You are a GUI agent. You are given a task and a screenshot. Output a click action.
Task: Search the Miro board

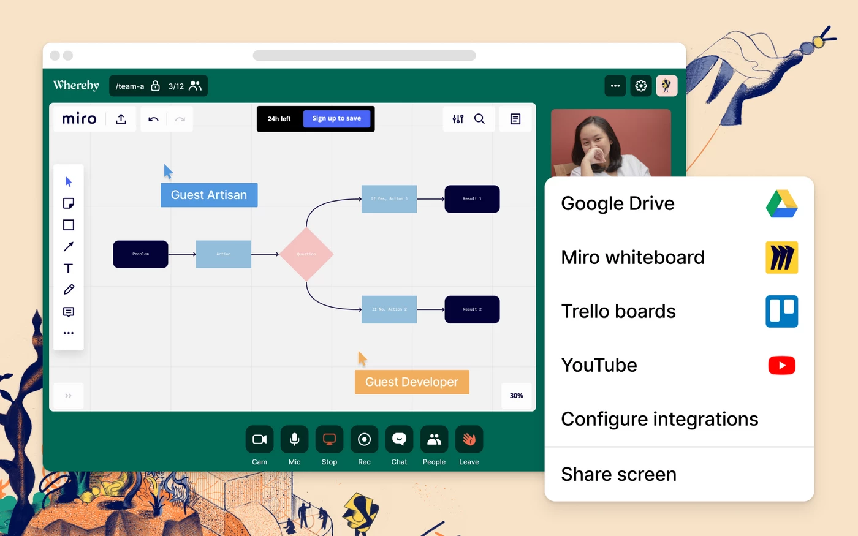coord(479,119)
